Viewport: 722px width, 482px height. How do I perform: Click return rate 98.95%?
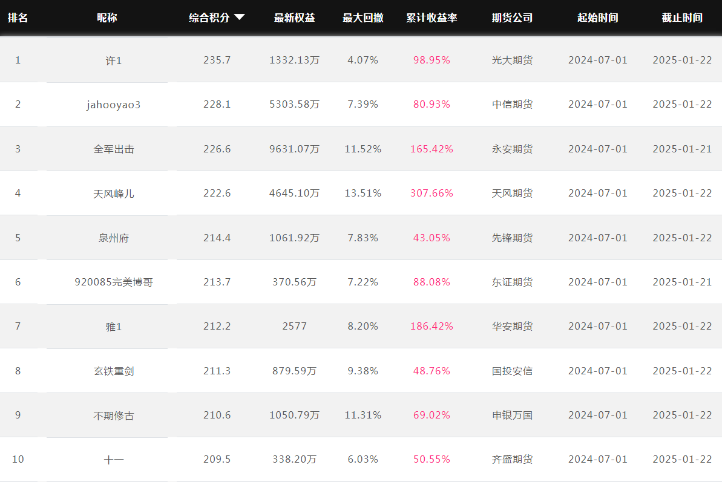point(432,60)
